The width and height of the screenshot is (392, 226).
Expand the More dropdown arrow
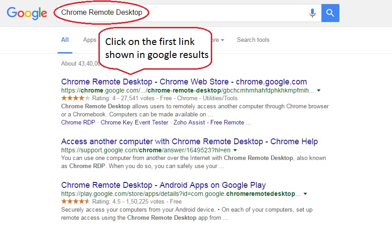point(223,40)
